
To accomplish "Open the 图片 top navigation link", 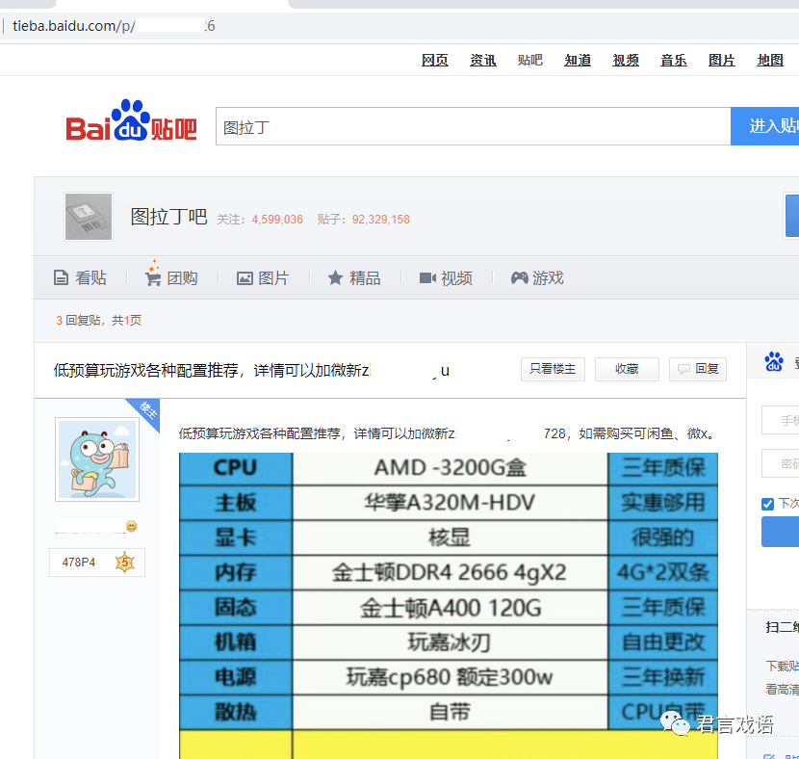I will point(722,60).
